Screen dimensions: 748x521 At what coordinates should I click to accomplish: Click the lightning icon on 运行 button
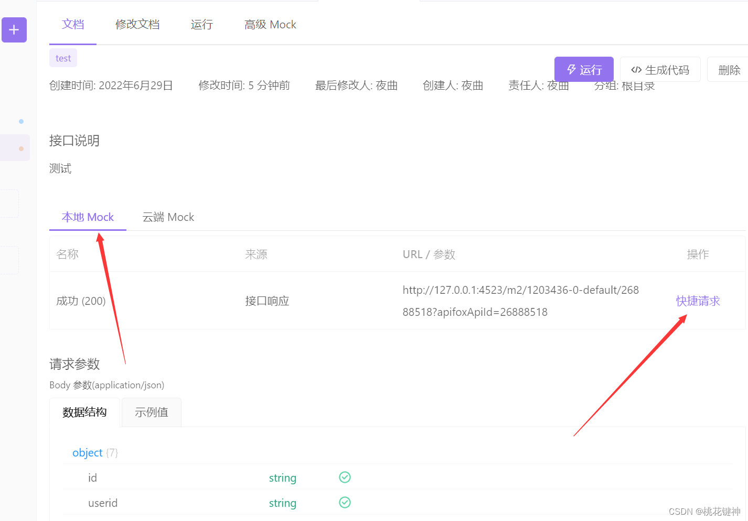coord(572,69)
